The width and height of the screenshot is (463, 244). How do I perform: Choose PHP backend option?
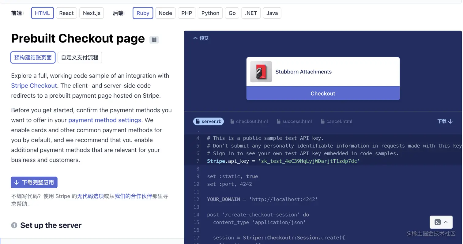pyautogui.click(x=186, y=13)
